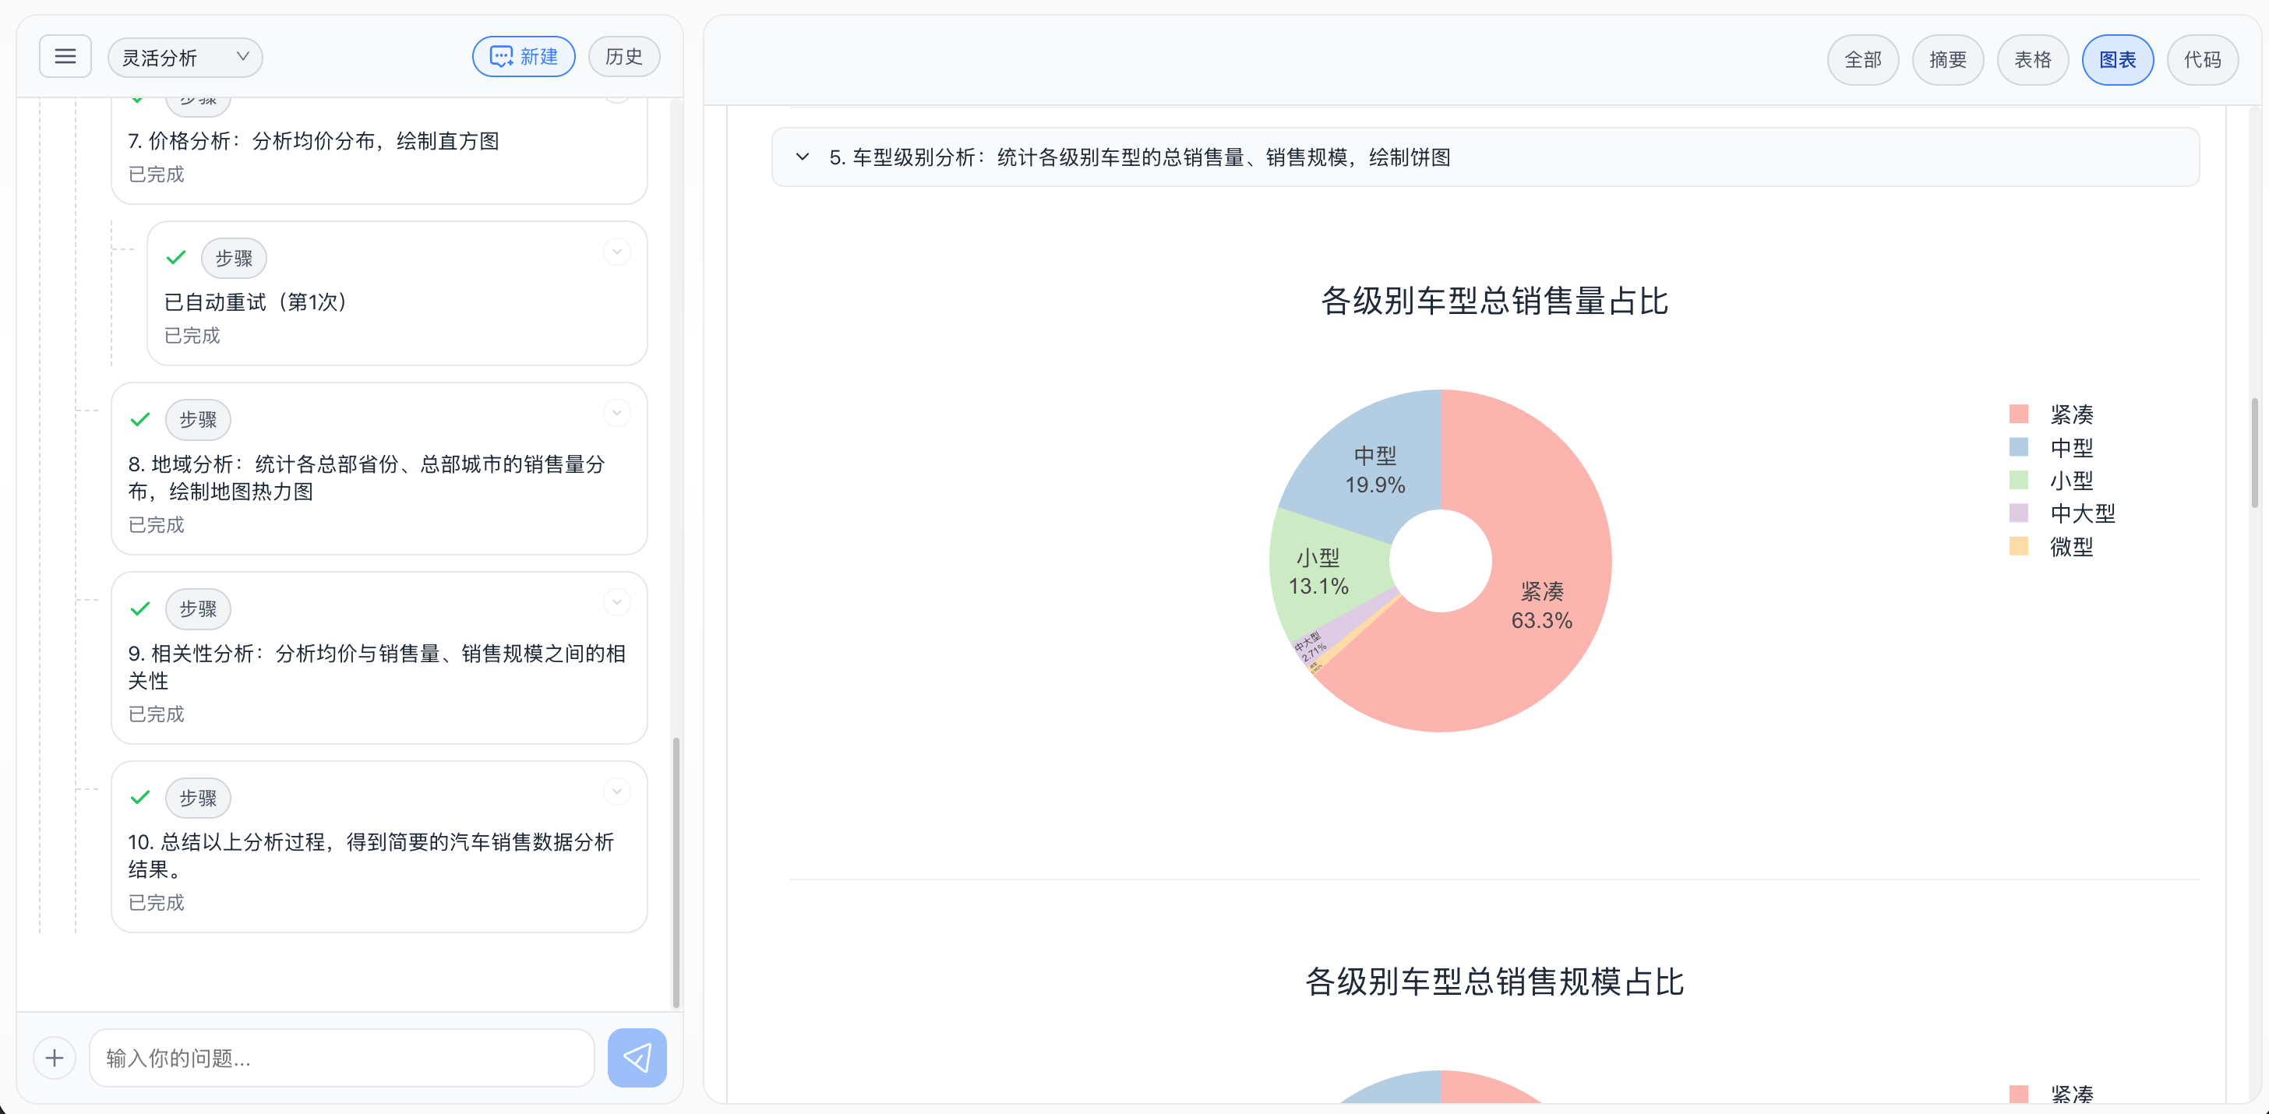Click the 小型 green legend color swatch

(2018, 480)
